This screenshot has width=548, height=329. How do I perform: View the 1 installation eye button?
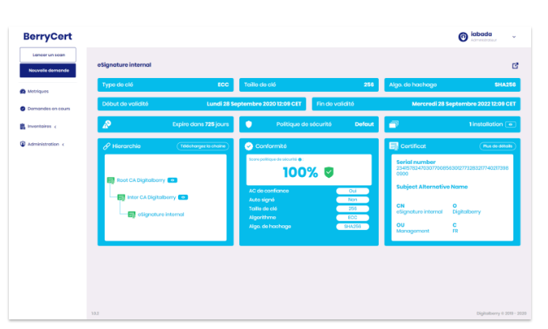coord(511,125)
